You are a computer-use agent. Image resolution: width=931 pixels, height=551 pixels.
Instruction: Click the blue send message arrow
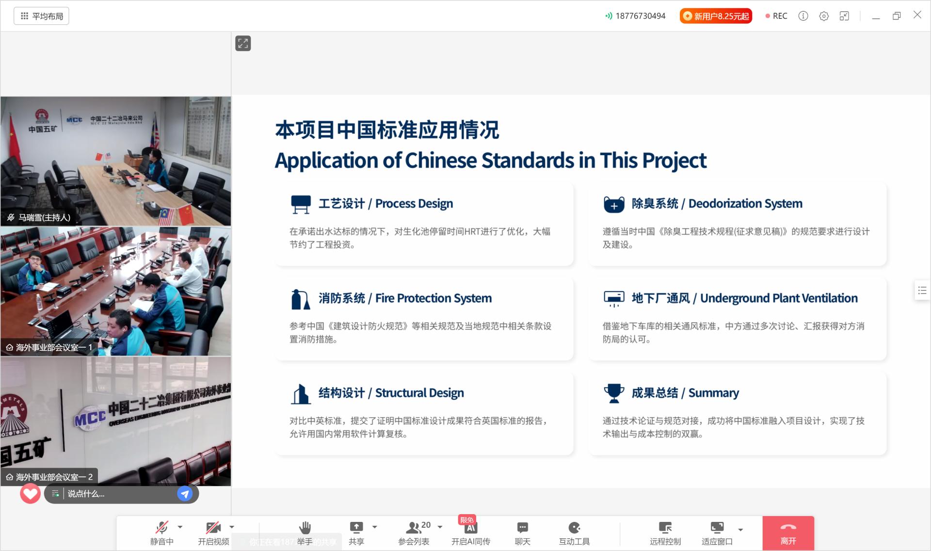coord(185,494)
